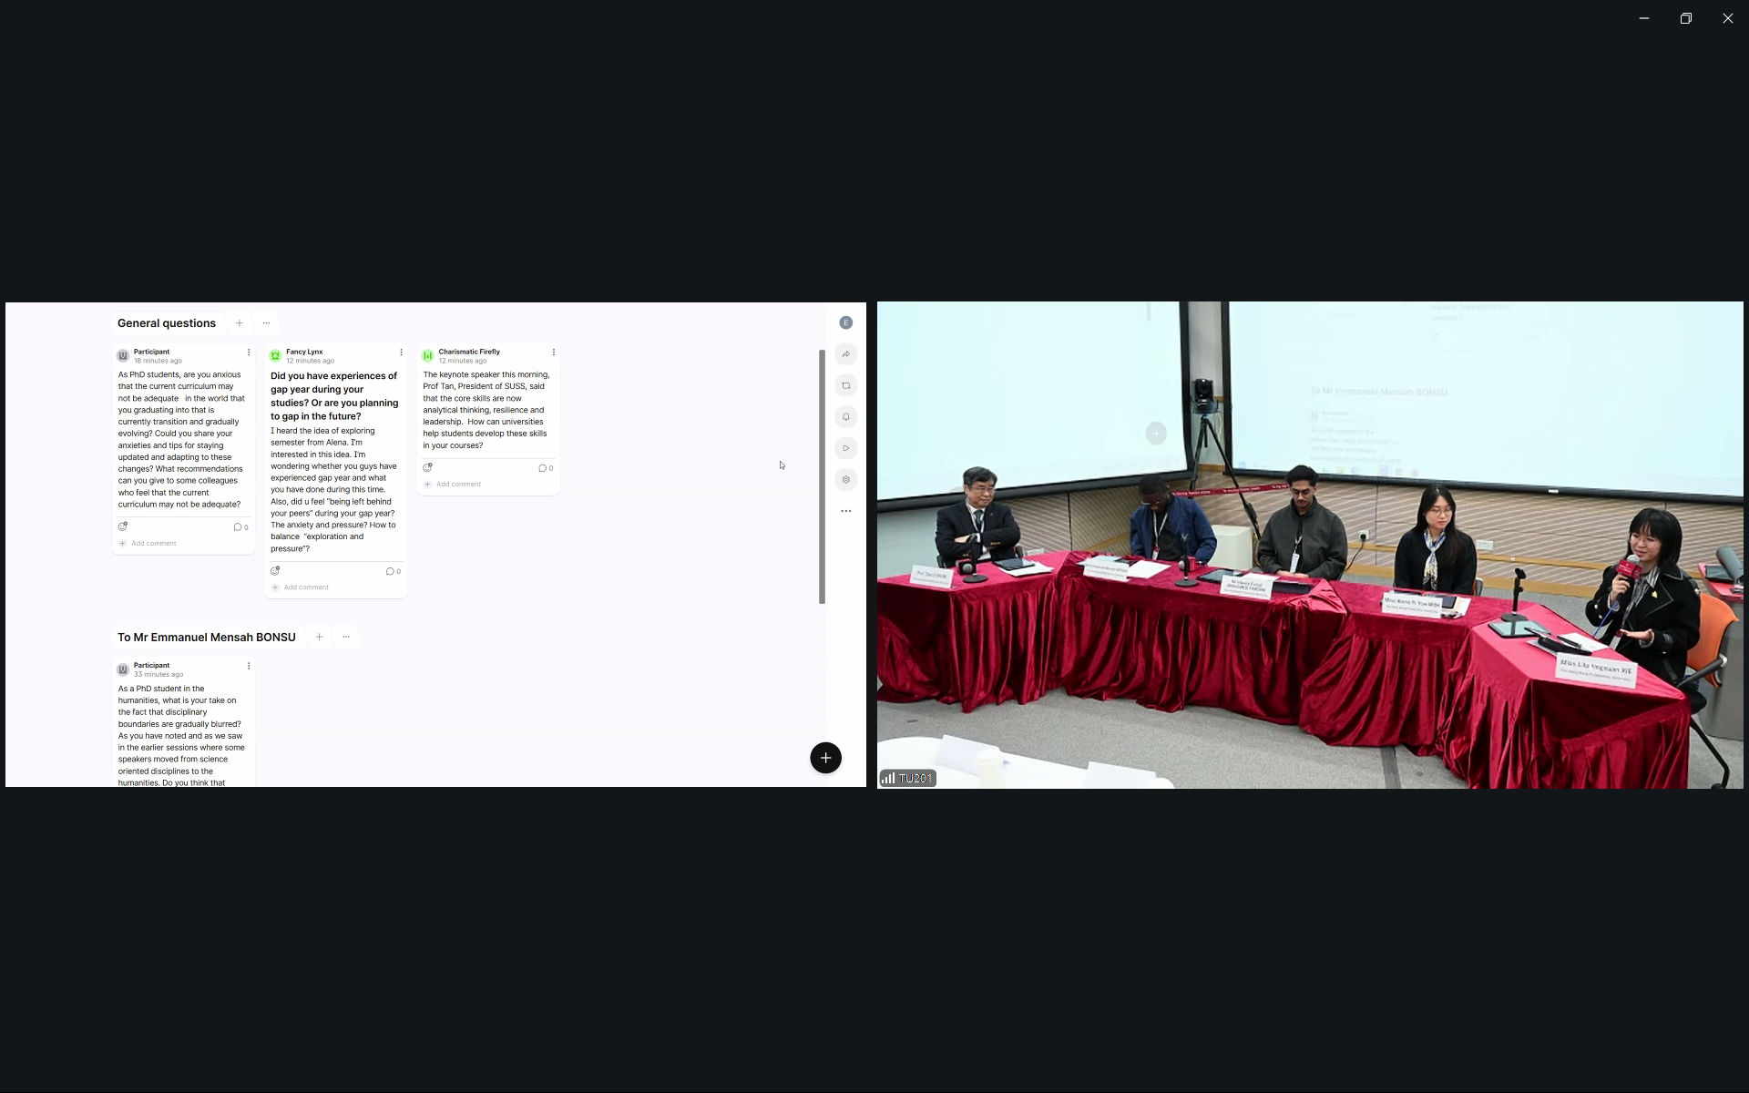Click the Share arrow icon in sidebar
The width and height of the screenshot is (1749, 1093).
coord(845,354)
